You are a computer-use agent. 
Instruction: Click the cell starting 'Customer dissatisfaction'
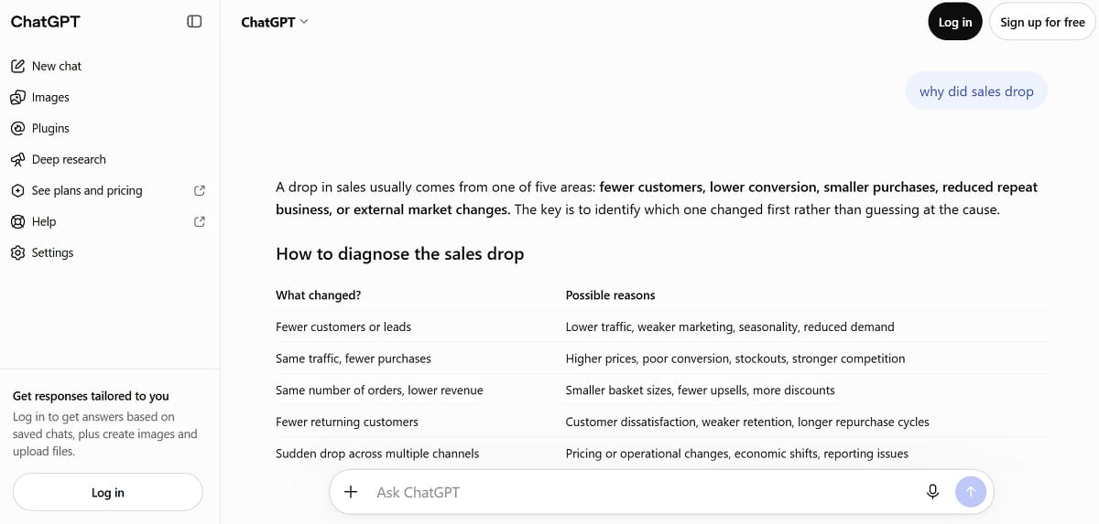coord(747,422)
